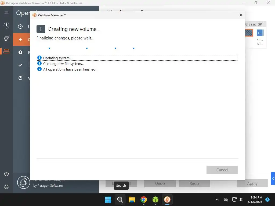Image resolution: width=275 pixels, height=206 pixels.
Task: Open the hamburger menu in the sidebar
Action: (x=6, y=13)
